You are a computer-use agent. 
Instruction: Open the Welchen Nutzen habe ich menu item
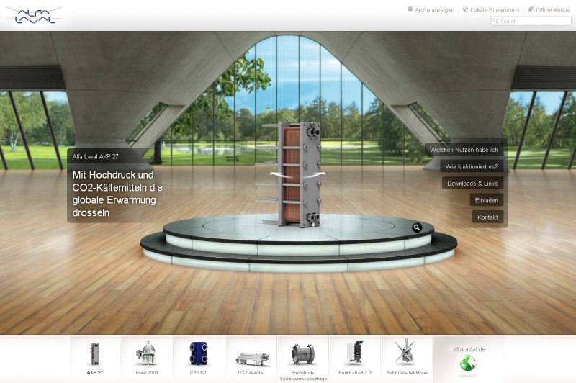click(464, 150)
